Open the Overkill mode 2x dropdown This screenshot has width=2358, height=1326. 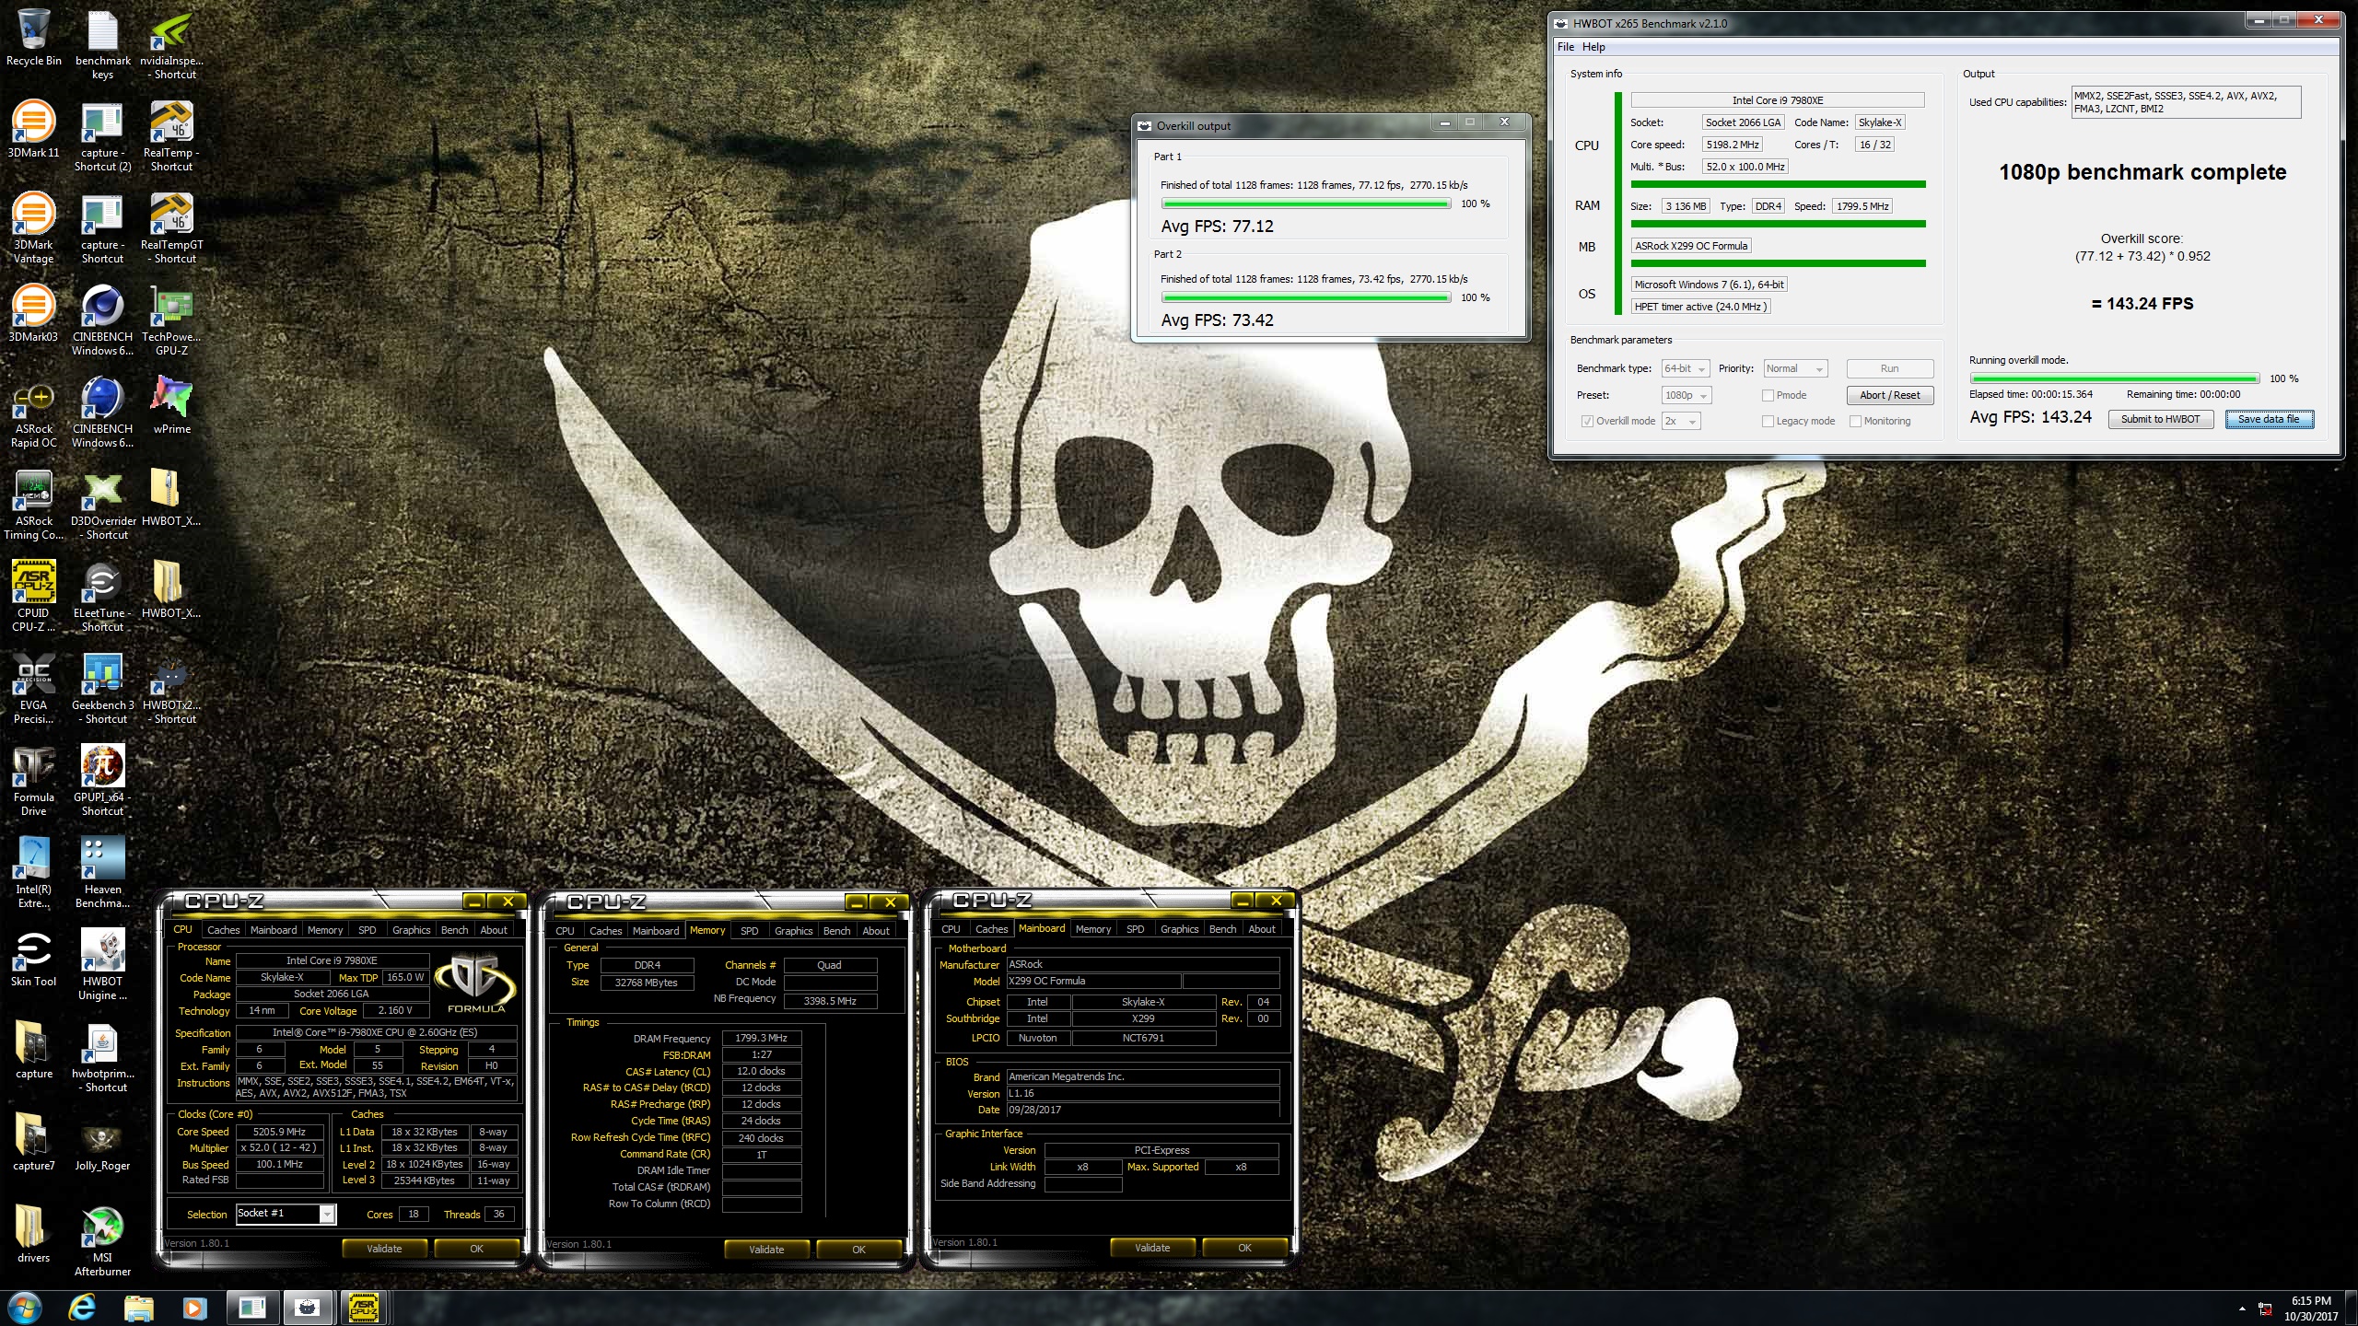click(x=1681, y=421)
